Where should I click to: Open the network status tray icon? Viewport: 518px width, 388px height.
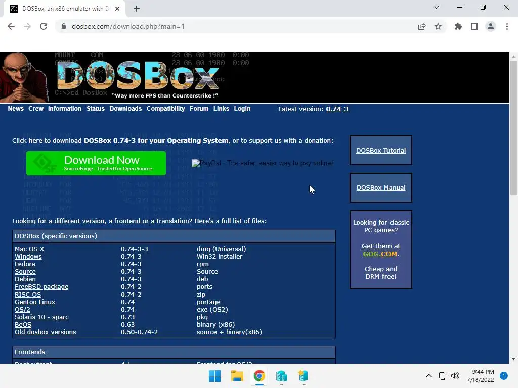tap(443, 376)
